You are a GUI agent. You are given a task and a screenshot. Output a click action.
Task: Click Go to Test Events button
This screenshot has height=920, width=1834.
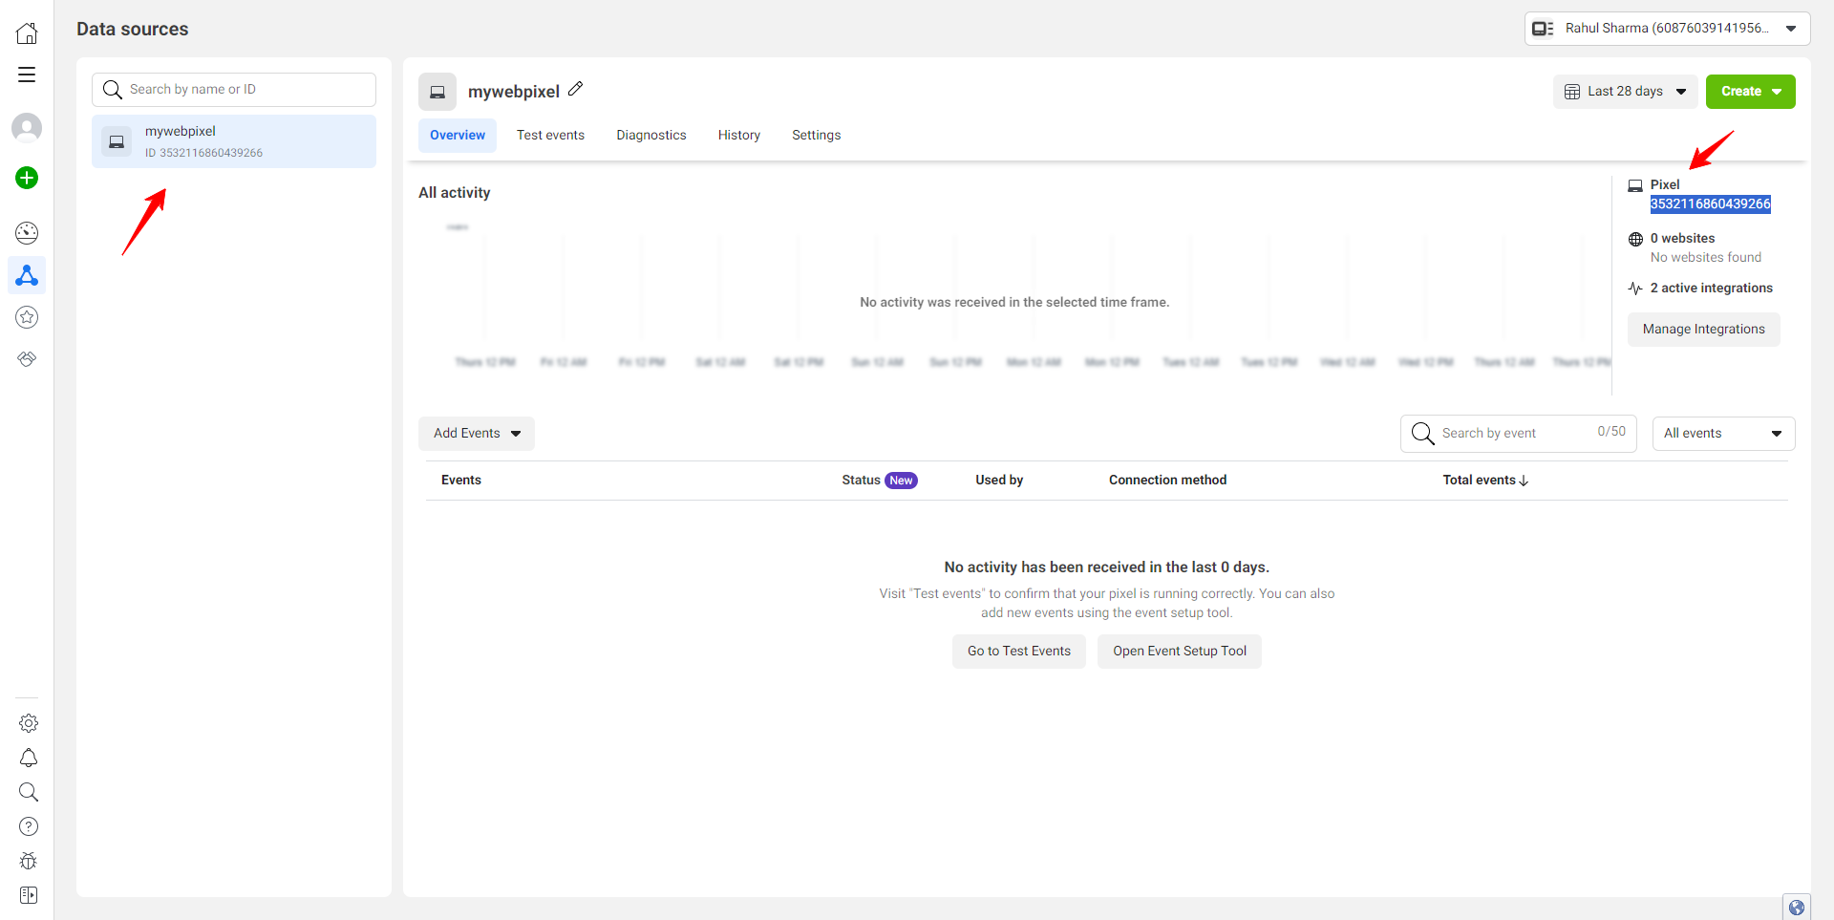tap(1018, 652)
